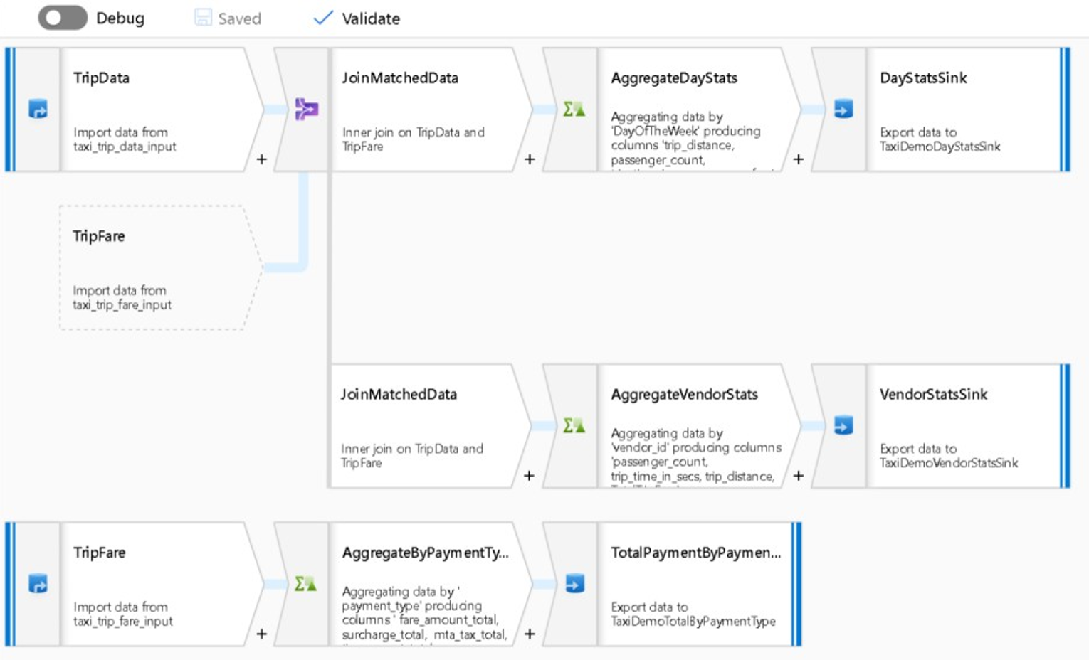
Task: Click the join transformation icon after TripData
Action: click(x=306, y=108)
